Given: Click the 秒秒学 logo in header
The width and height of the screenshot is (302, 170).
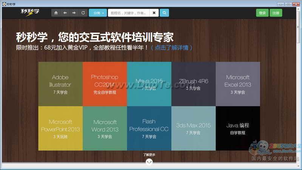Looking at the screenshot, I should click(30, 12).
